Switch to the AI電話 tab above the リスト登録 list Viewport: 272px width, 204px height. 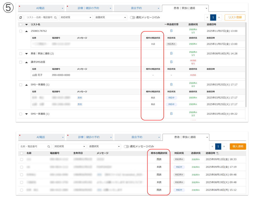tap(41, 8)
